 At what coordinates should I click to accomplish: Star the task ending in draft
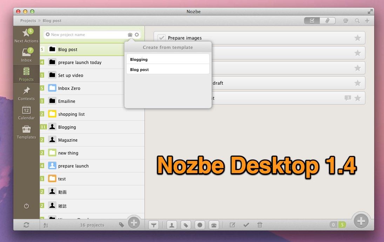(358, 83)
